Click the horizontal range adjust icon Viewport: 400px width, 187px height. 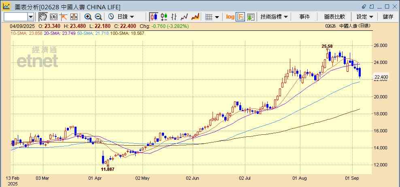coord(74,17)
